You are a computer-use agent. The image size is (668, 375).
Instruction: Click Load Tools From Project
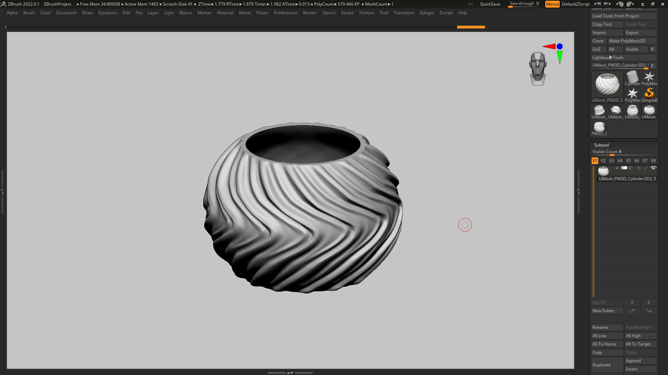[624, 16]
